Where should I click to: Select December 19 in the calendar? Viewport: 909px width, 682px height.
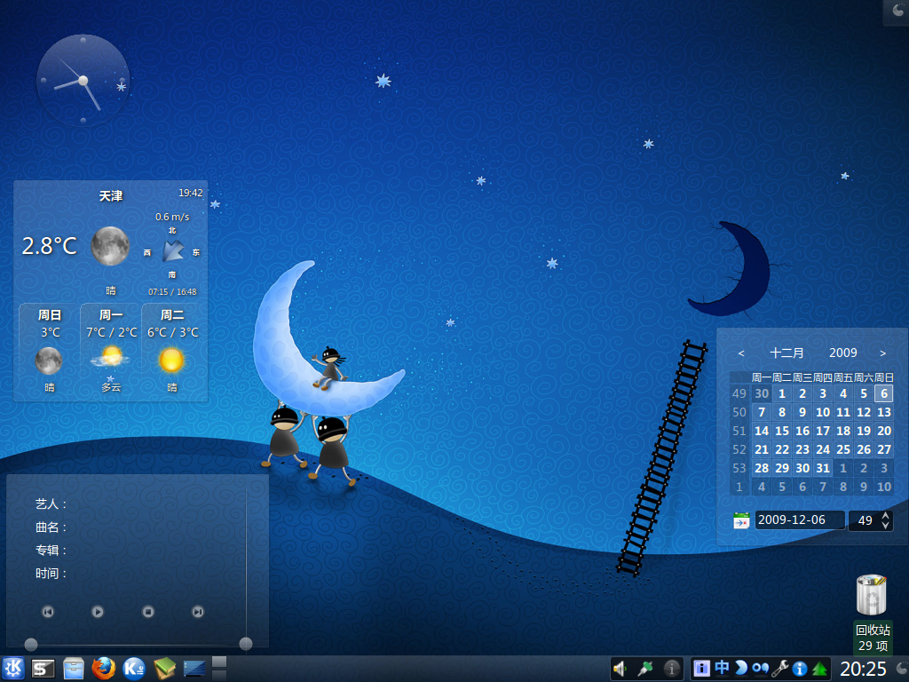[863, 431]
